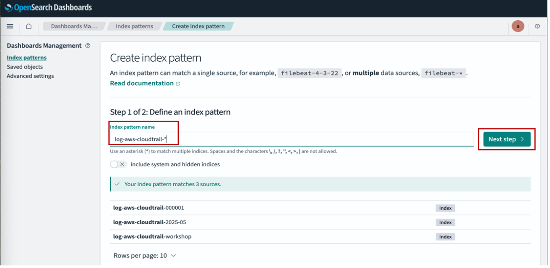Click "Step 1 of 2: Define an index pattern"
The width and height of the screenshot is (550, 268).
(170, 112)
